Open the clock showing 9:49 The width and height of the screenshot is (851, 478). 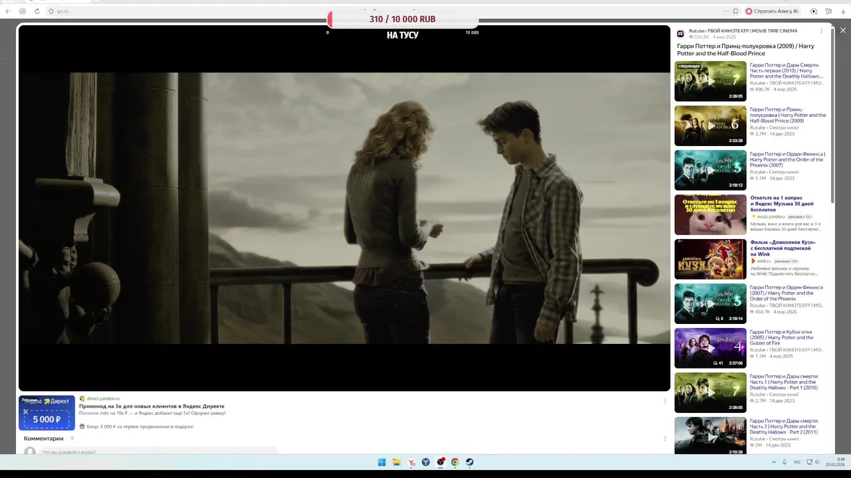(x=835, y=462)
